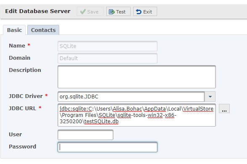Image resolution: width=247 pixels, height=164 pixels.
Task: Click the User input field
Action: (x=85, y=135)
